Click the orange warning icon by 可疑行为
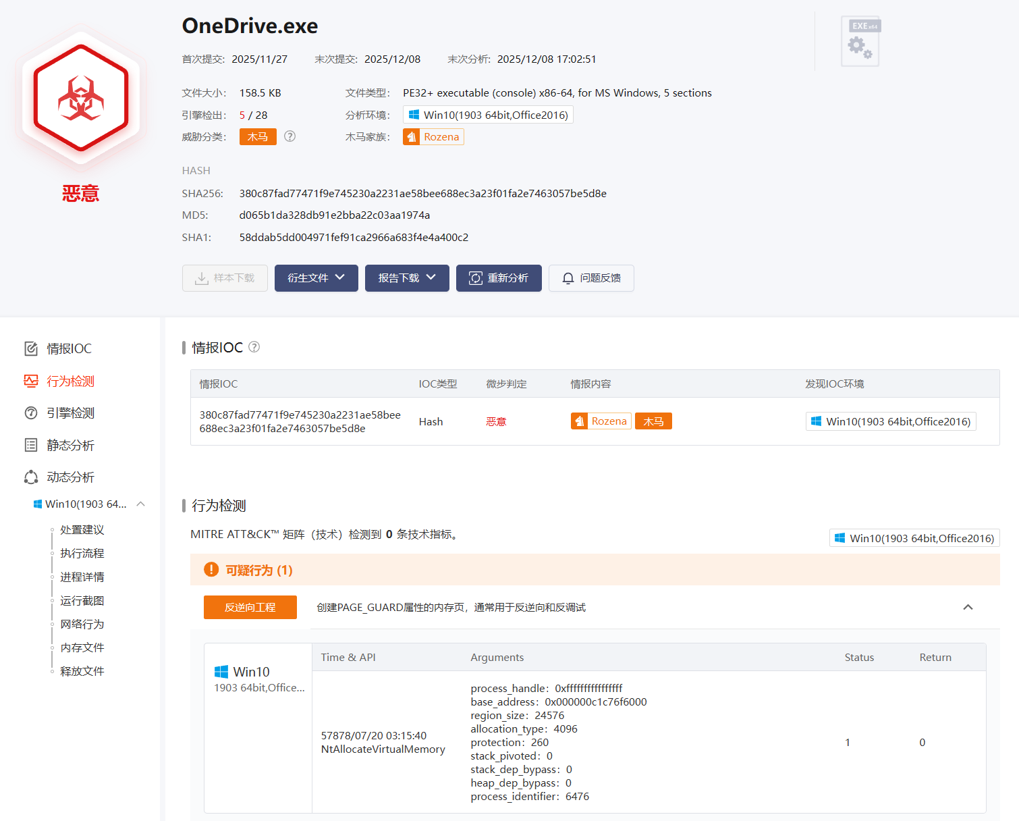Image resolution: width=1019 pixels, height=821 pixels. click(x=211, y=570)
